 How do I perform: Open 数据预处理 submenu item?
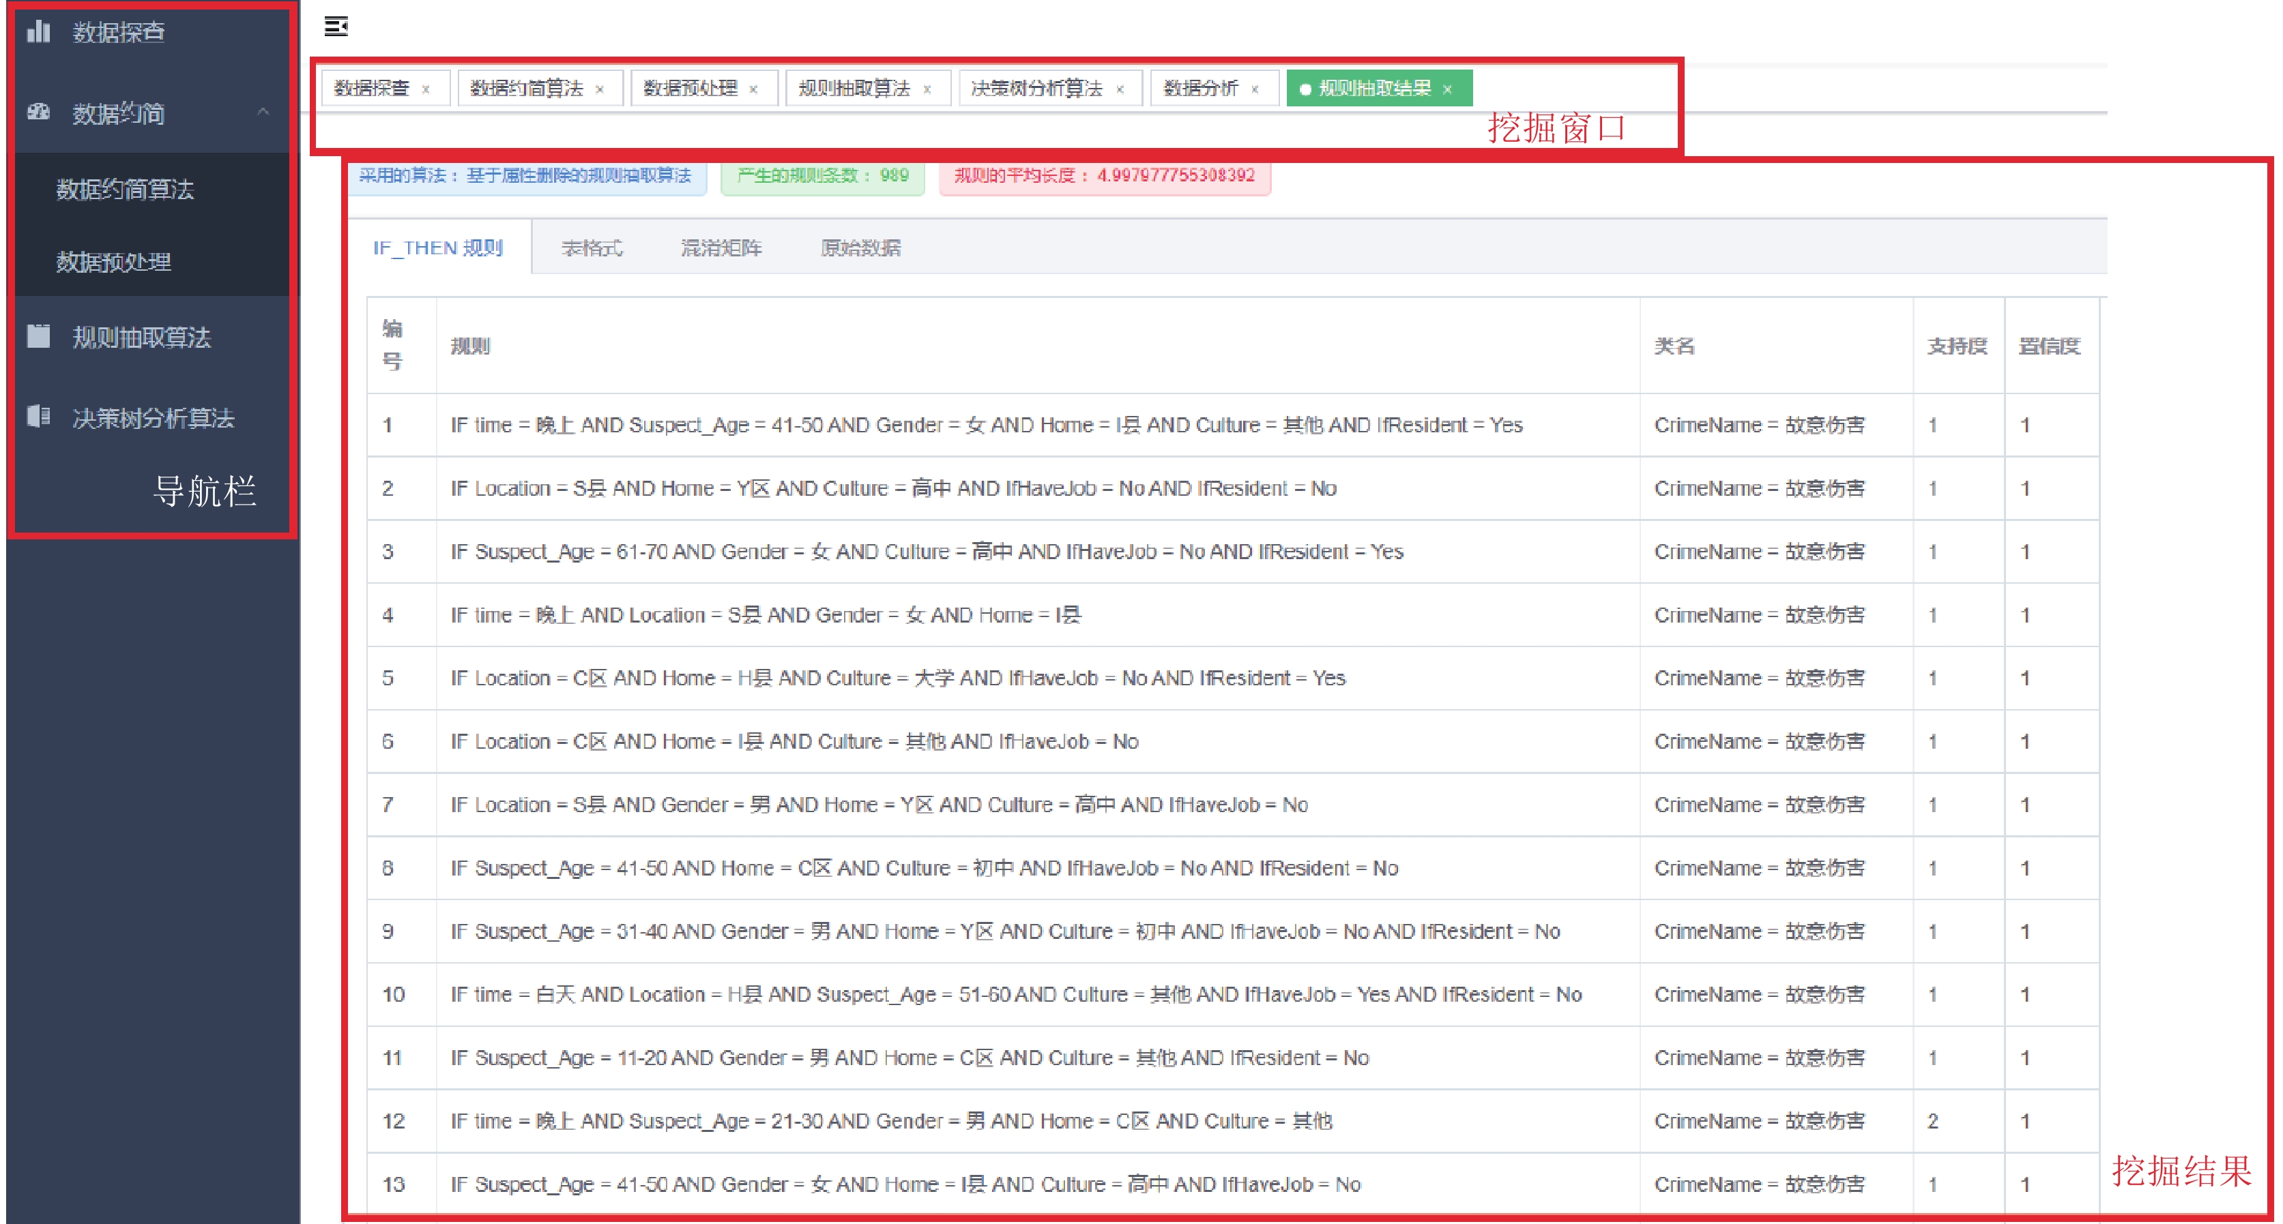coord(113,262)
